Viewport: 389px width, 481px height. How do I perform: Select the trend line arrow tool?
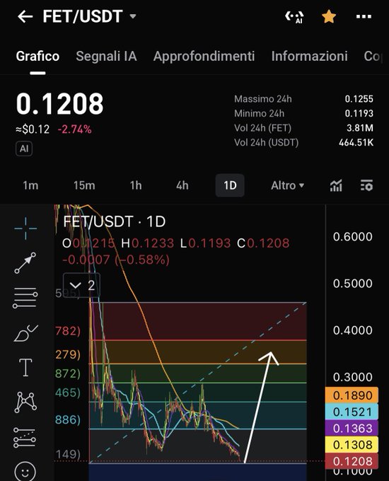pos(25,263)
